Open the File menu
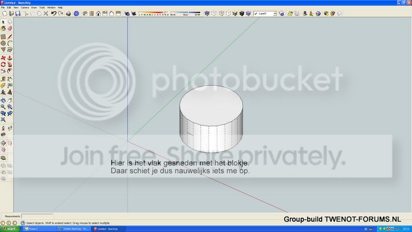 3,8
